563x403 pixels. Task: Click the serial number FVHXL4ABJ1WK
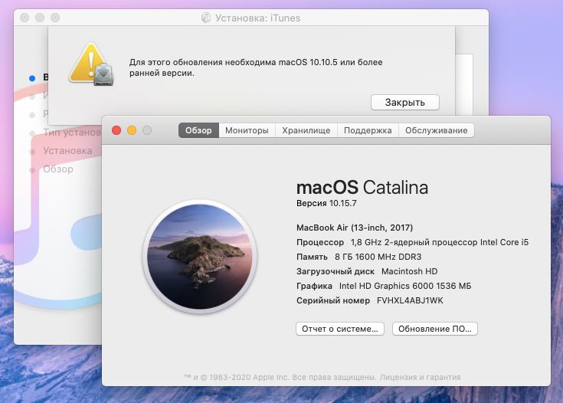coord(410,300)
